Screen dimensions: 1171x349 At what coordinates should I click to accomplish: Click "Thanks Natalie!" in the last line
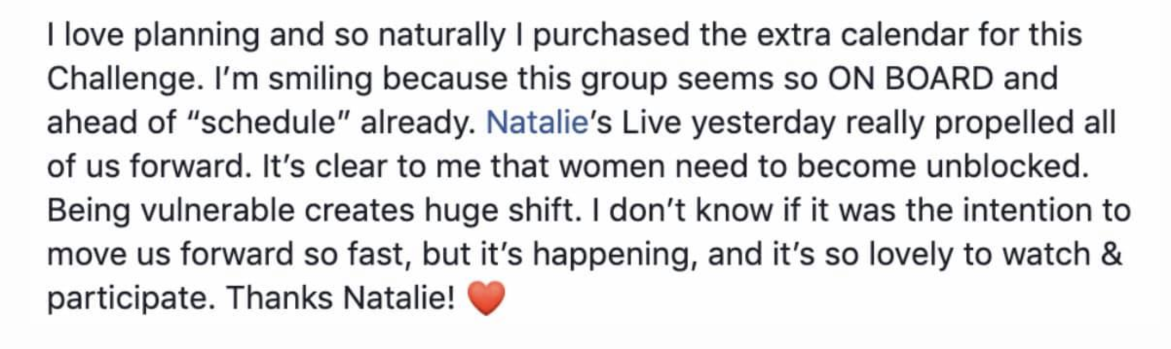point(341,298)
